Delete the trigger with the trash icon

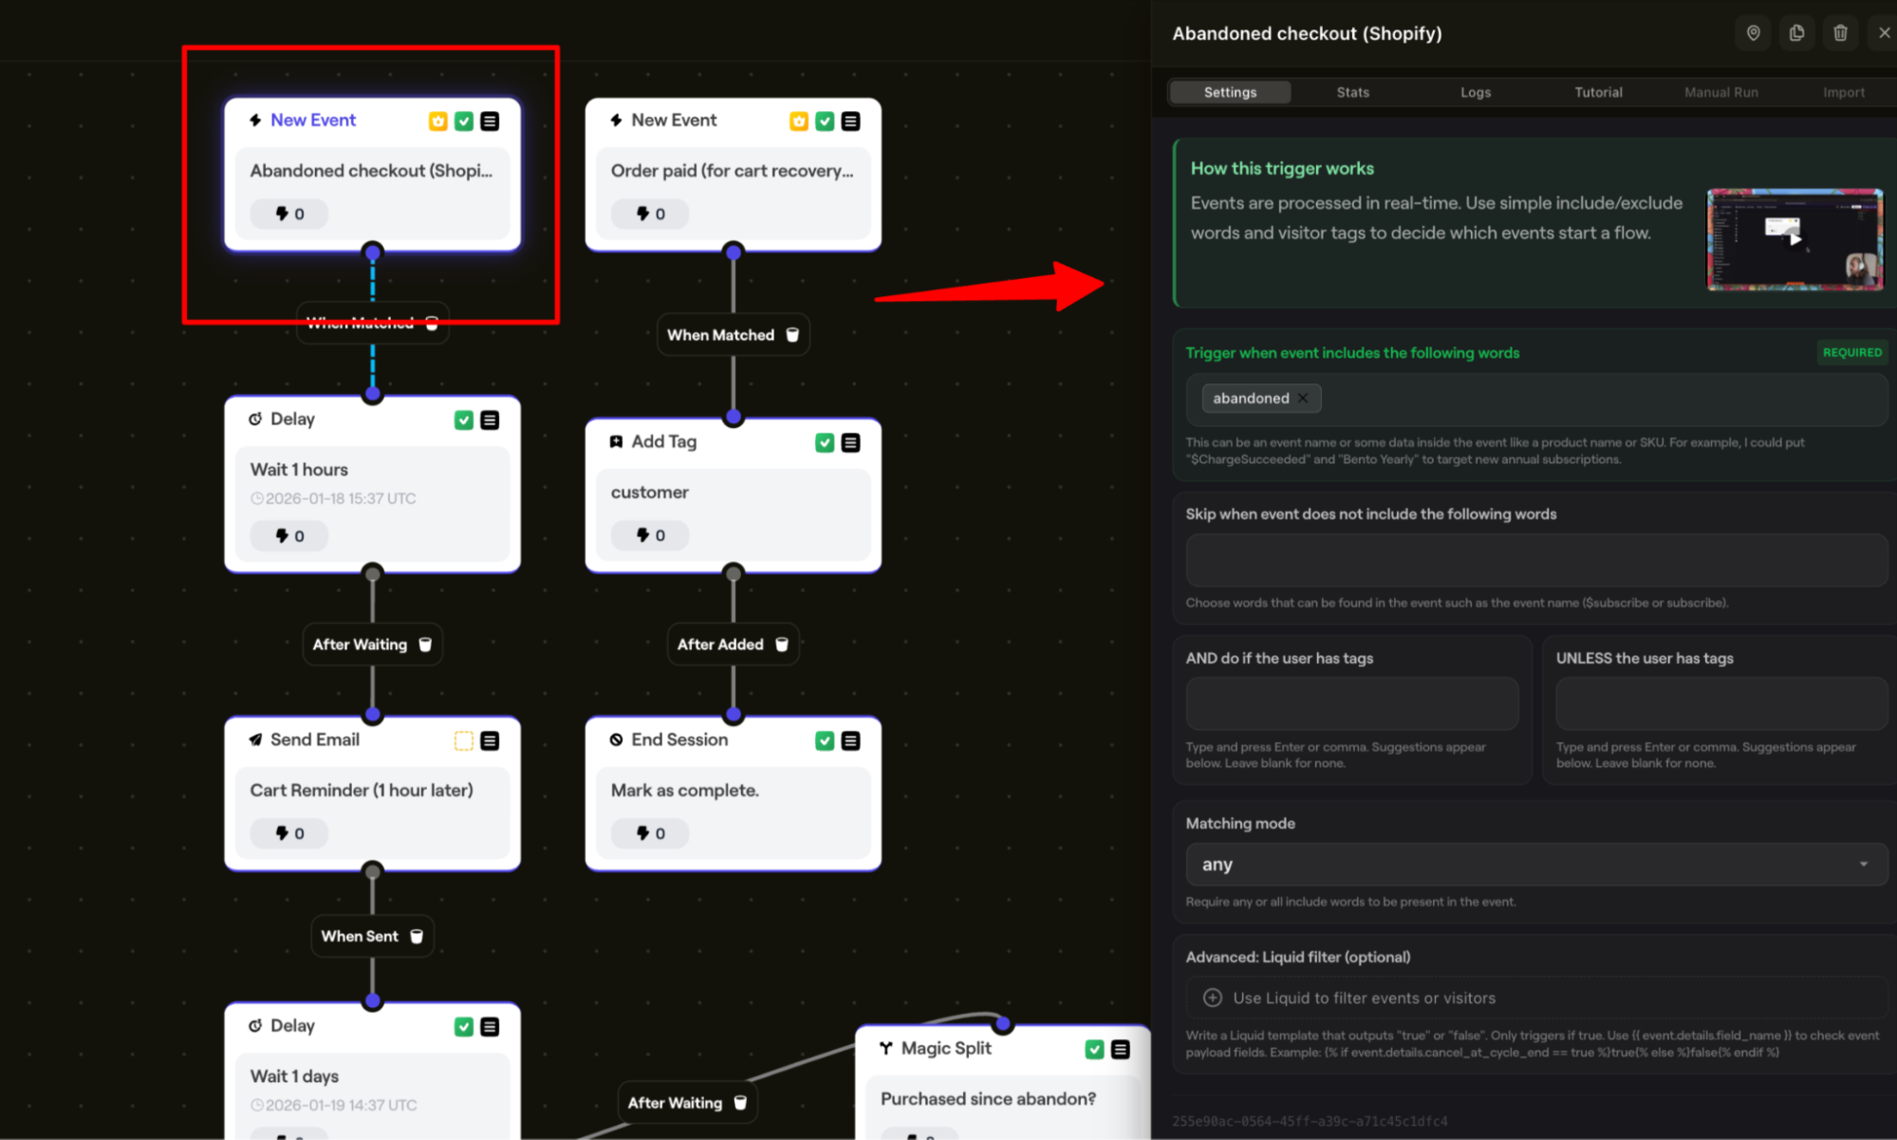coord(1840,33)
